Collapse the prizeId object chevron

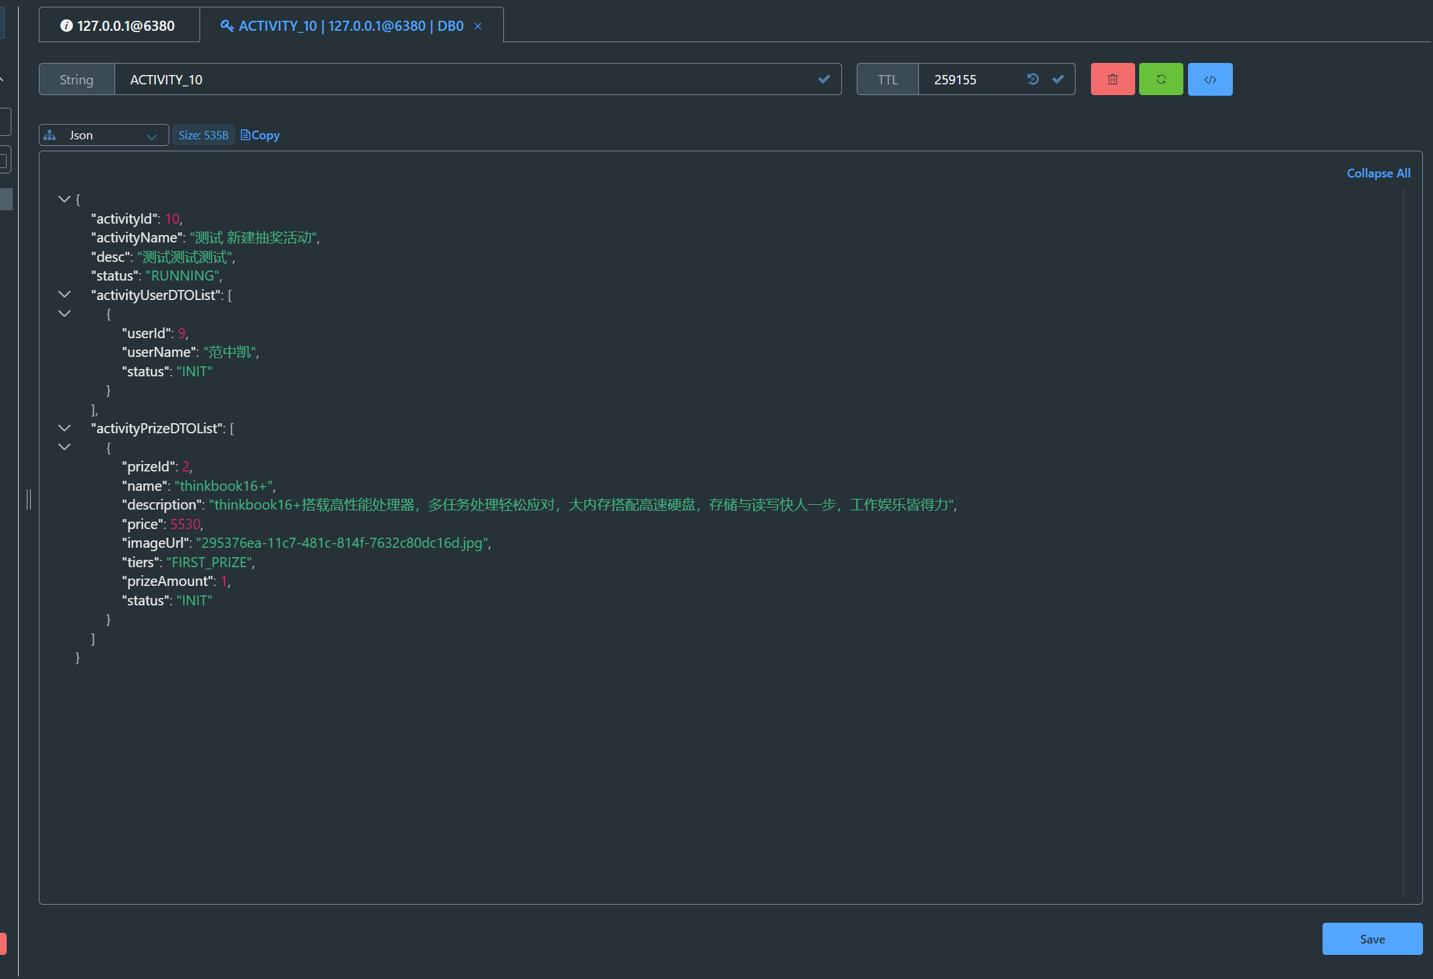click(64, 447)
